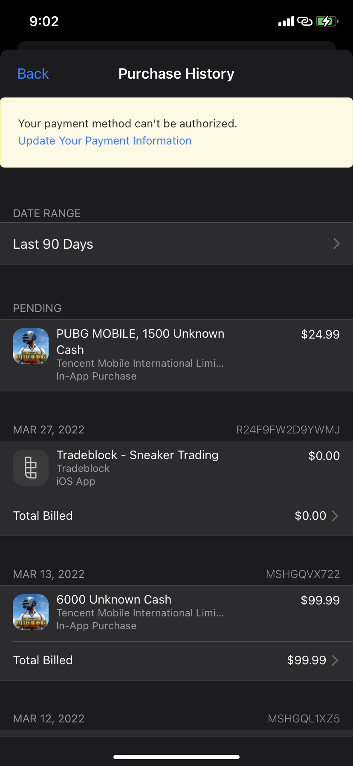Tap PUBG icon beside 6000 Unknown Cash

click(31, 612)
